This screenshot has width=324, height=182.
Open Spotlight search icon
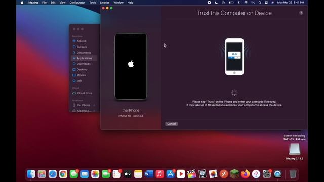260,3
